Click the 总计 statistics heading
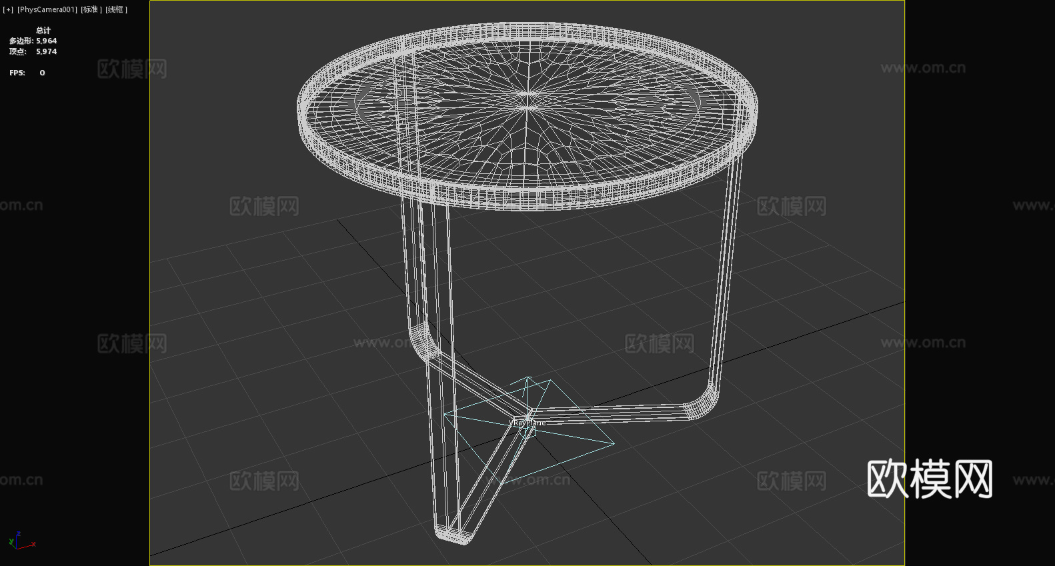The width and height of the screenshot is (1055, 566). tap(43, 31)
